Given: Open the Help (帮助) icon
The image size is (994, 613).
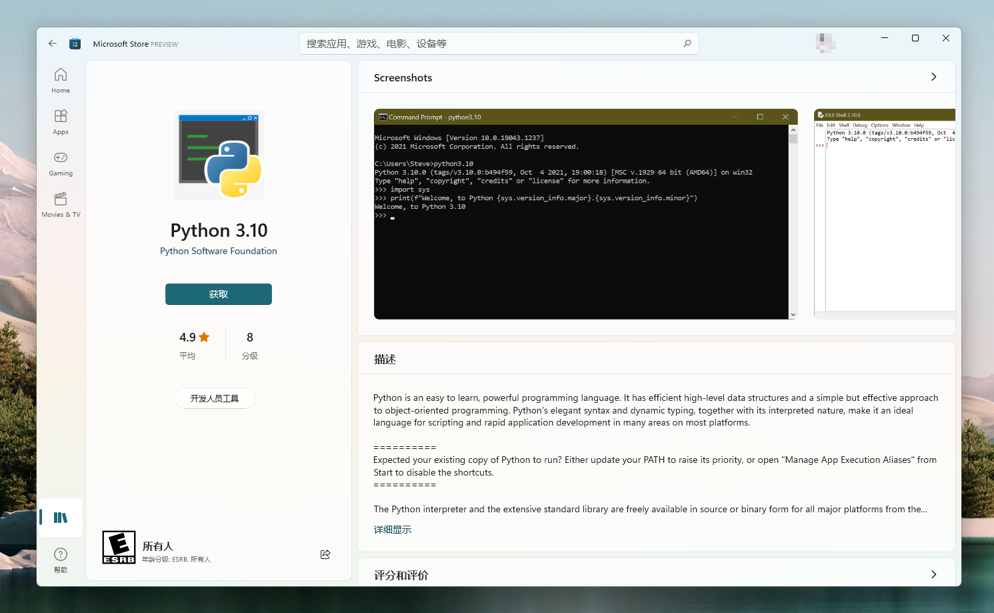Looking at the screenshot, I should (x=61, y=560).
